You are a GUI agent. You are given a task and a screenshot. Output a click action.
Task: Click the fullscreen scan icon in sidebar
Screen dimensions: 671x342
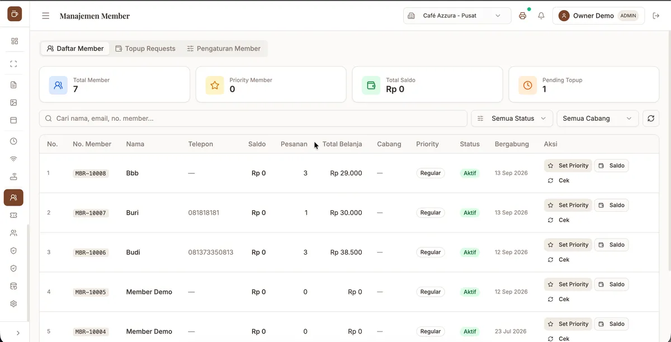coord(13,64)
